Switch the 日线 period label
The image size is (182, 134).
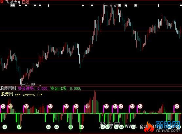point(26,2)
